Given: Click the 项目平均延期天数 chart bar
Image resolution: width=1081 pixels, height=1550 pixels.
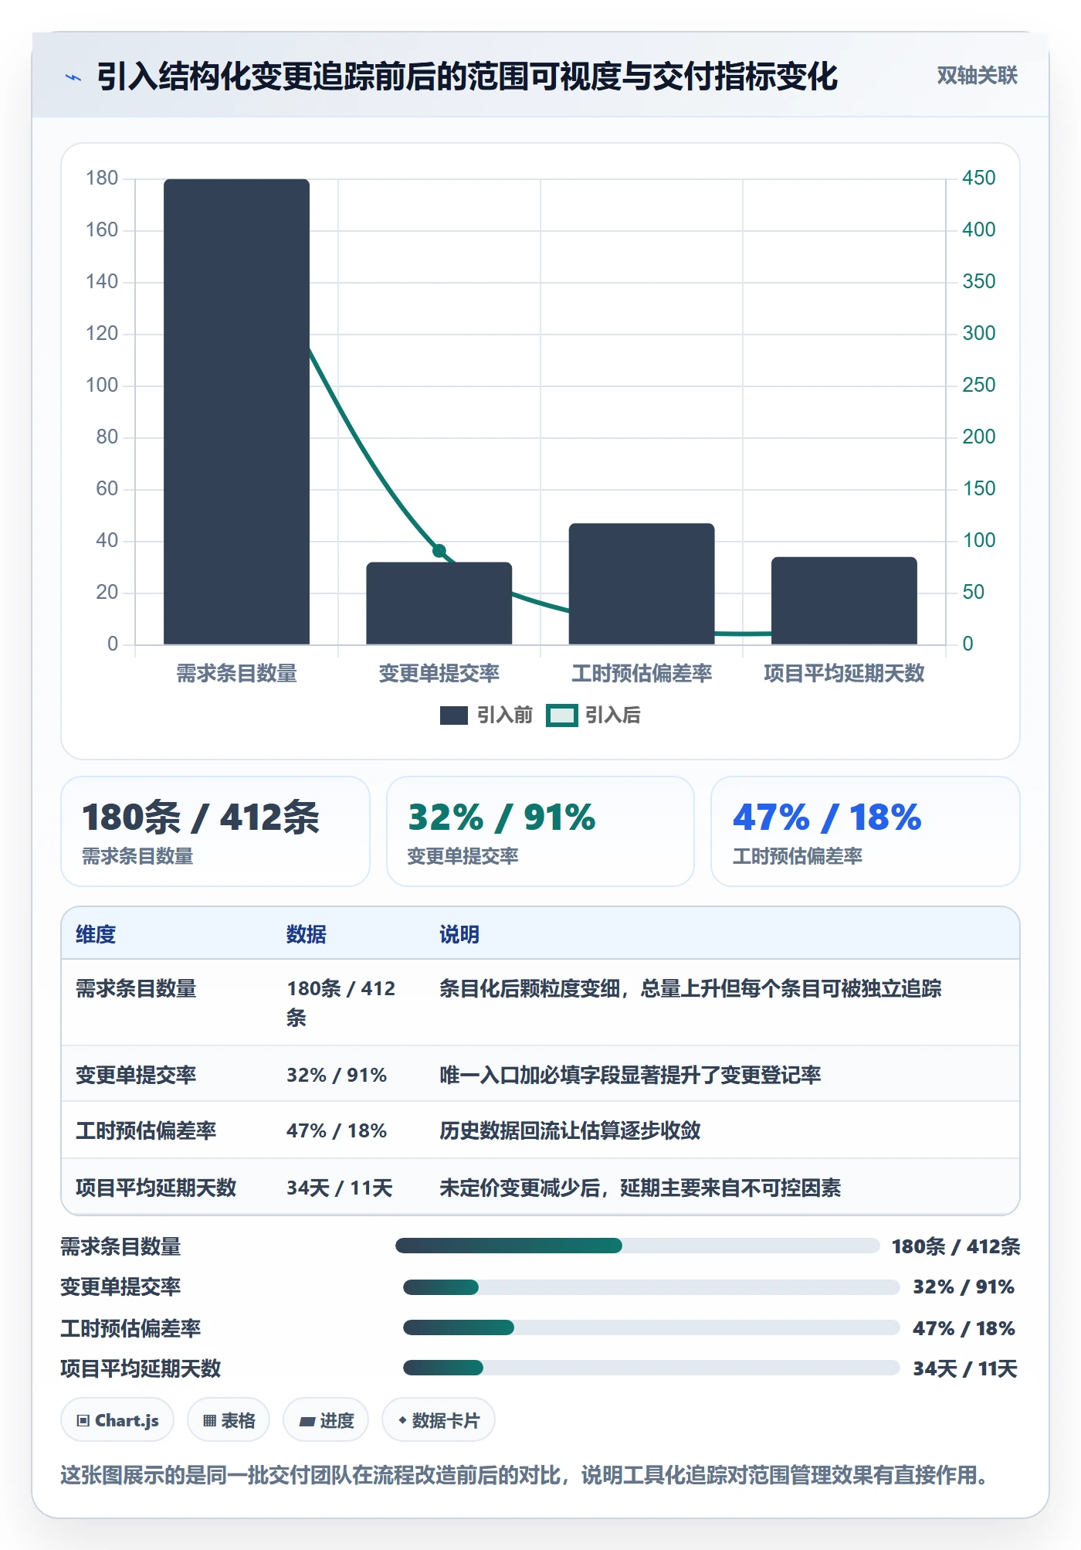Looking at the screenshot, I should (844, 600).
